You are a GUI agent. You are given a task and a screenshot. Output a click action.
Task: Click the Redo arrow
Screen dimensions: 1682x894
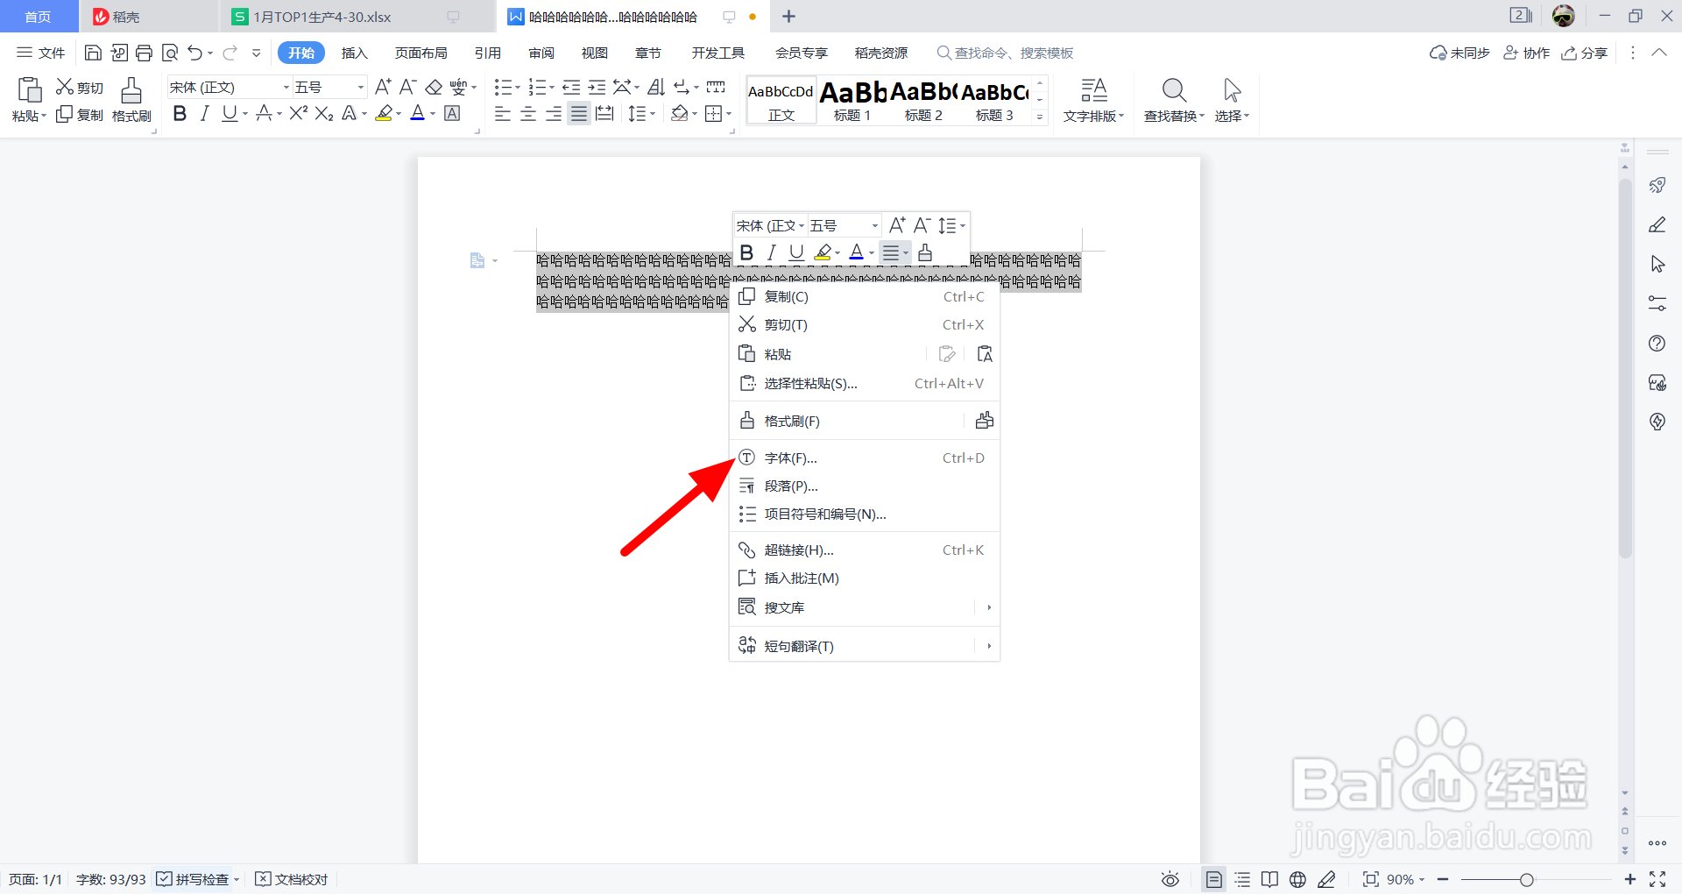tap(230, 53)
